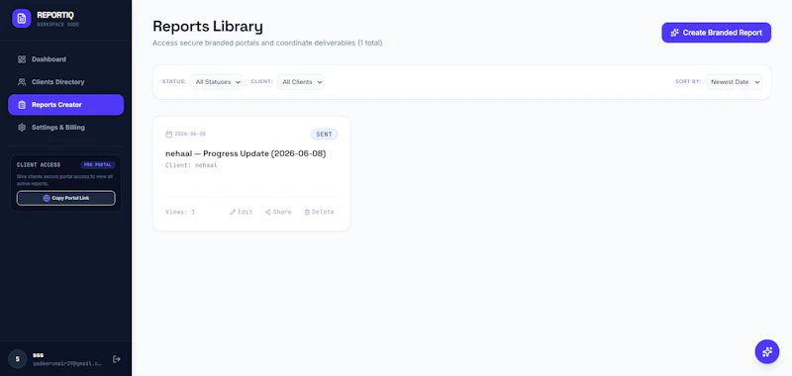Viewport: 792px width, 376px height.
Task: Click the Create Branded Report button
Action: point(716,33)
